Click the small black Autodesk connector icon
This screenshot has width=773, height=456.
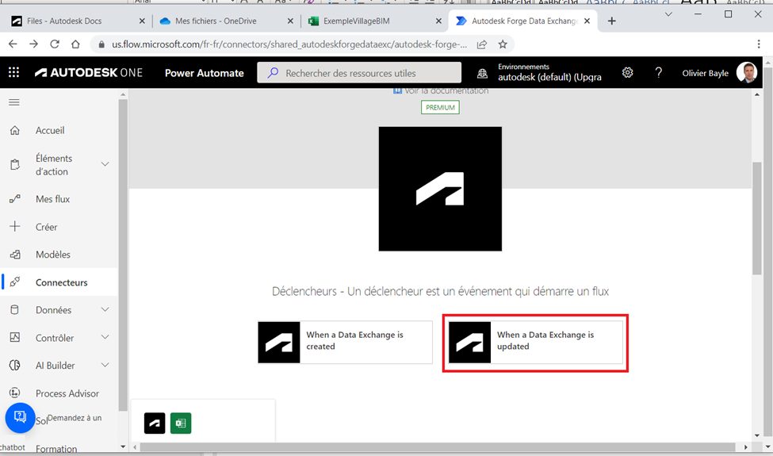pyautogui.click(x=155, y=423)
